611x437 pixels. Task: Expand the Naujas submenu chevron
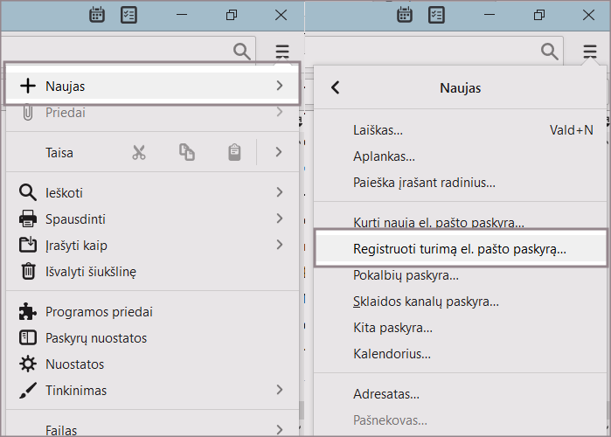pyautogui.click(x=279, y=86)
